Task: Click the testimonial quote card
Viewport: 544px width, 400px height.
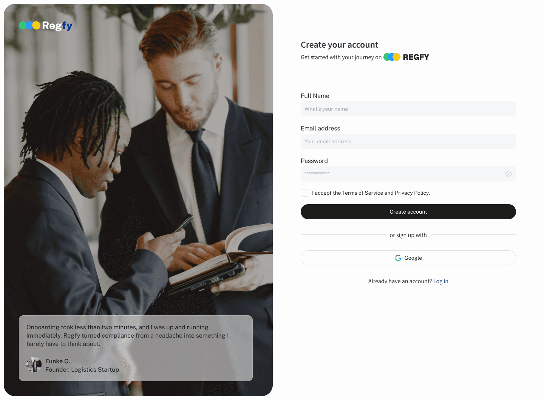Action: (136, 348)
